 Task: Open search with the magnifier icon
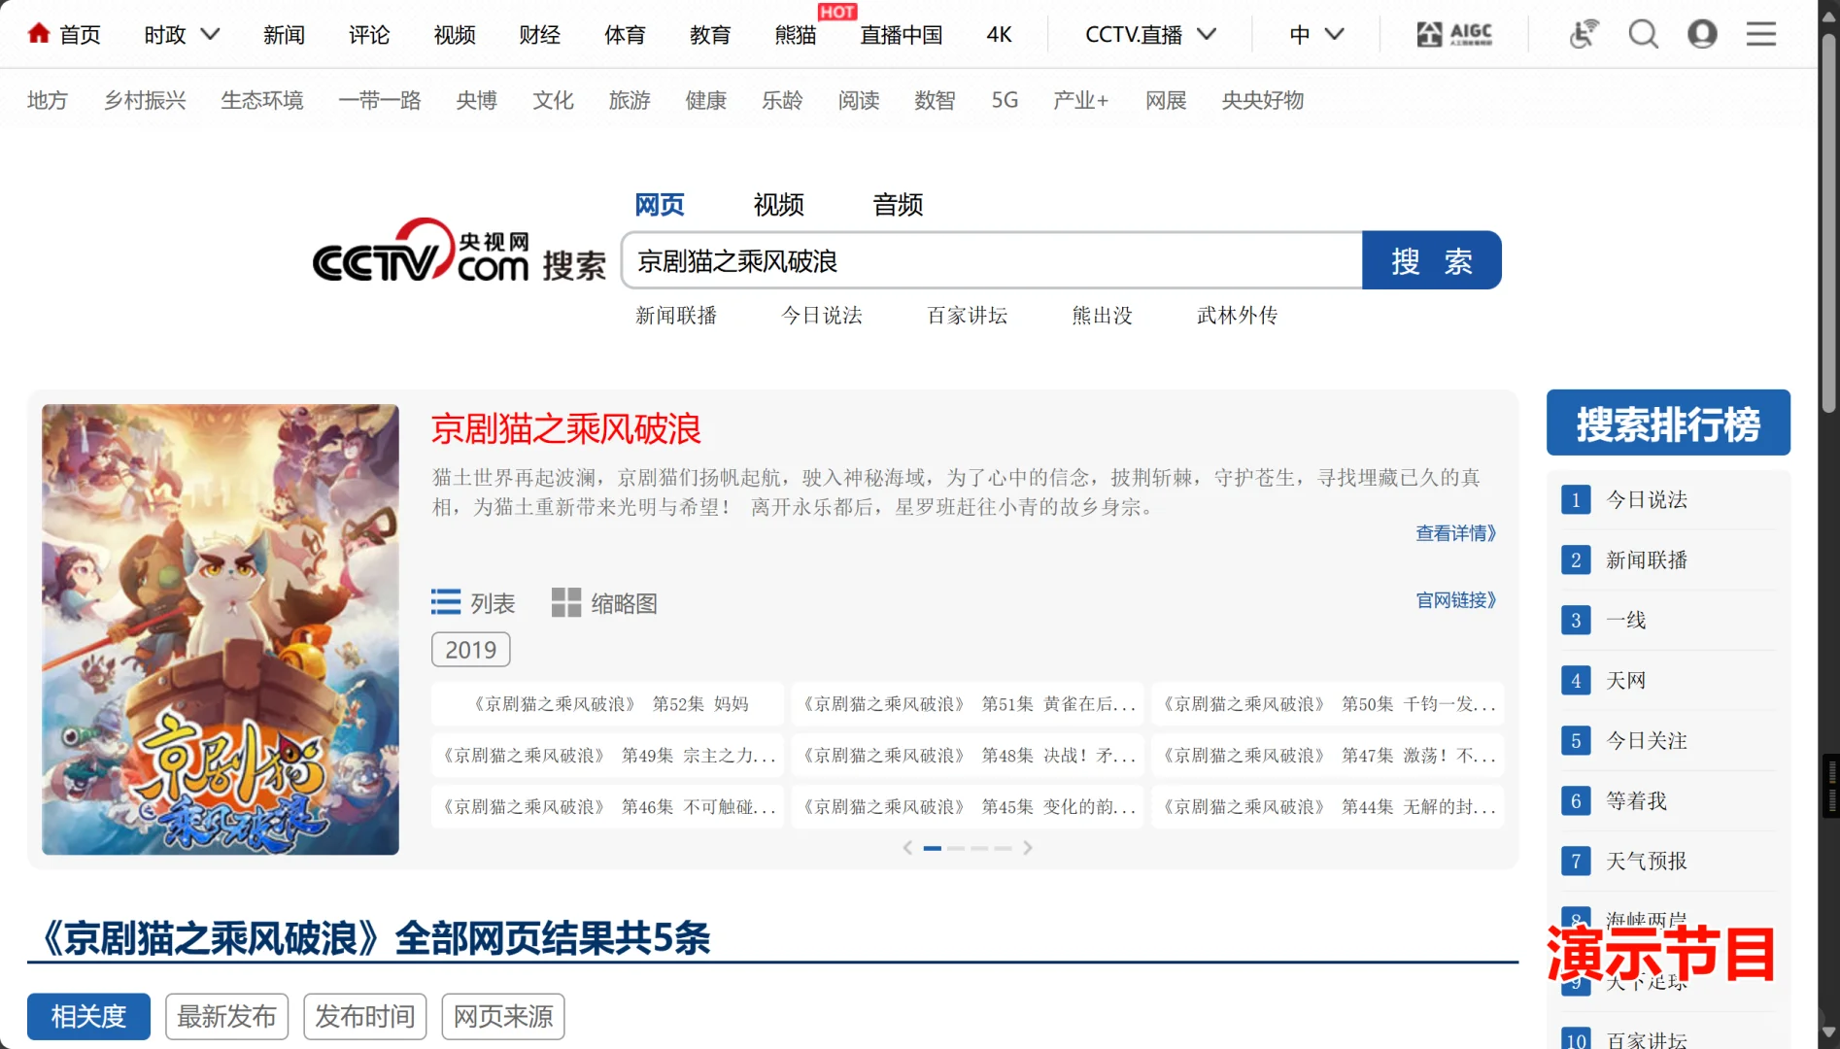1644,33
